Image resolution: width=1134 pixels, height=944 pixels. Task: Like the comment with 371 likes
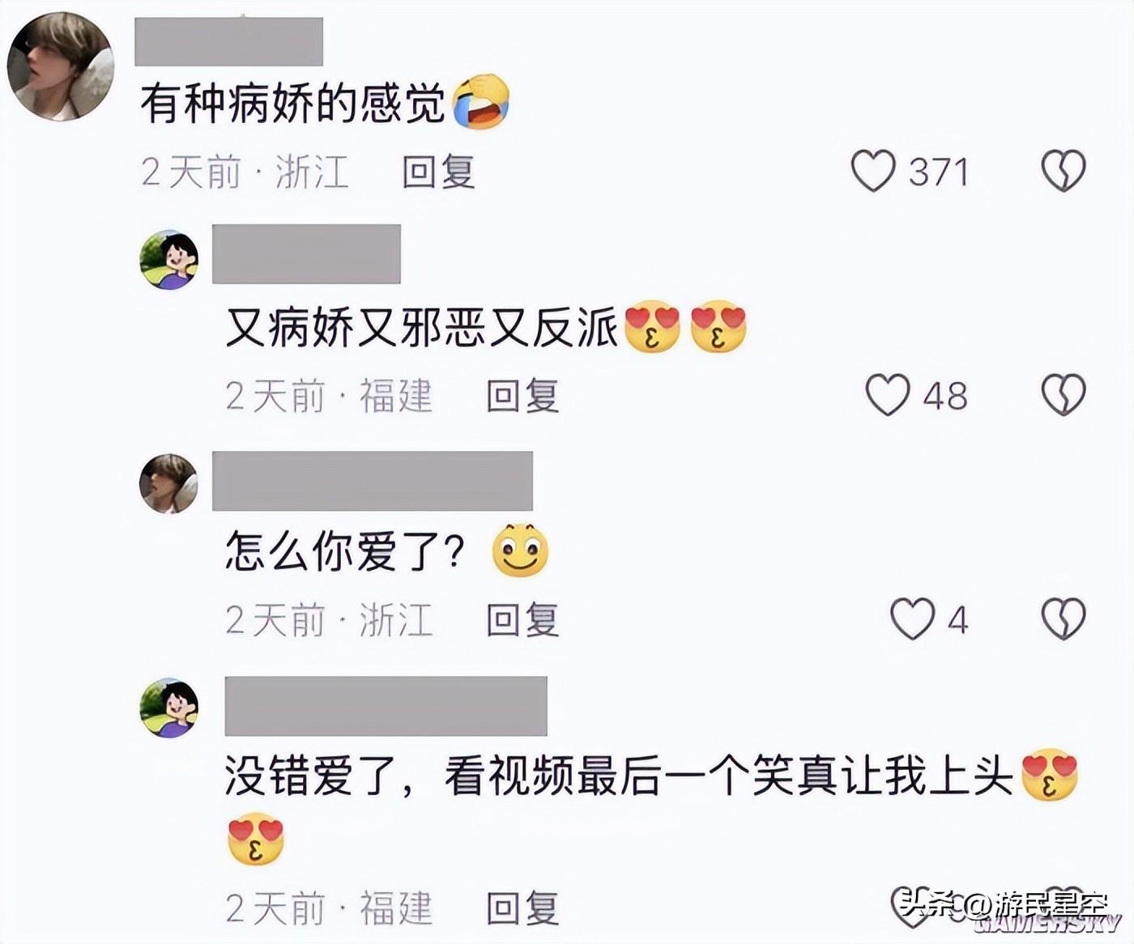pyautogui.click(x=873, y=171)
